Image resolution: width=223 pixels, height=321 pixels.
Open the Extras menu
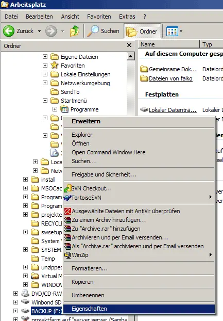click(x=127, y=17)
